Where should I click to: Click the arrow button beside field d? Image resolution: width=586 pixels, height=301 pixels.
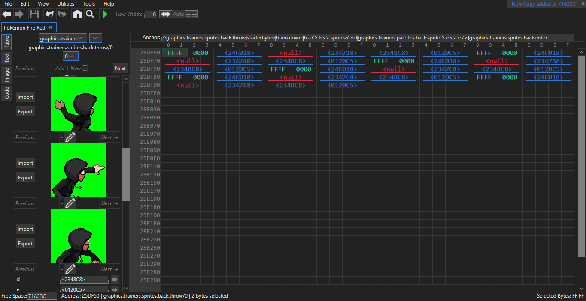point(115,280)
